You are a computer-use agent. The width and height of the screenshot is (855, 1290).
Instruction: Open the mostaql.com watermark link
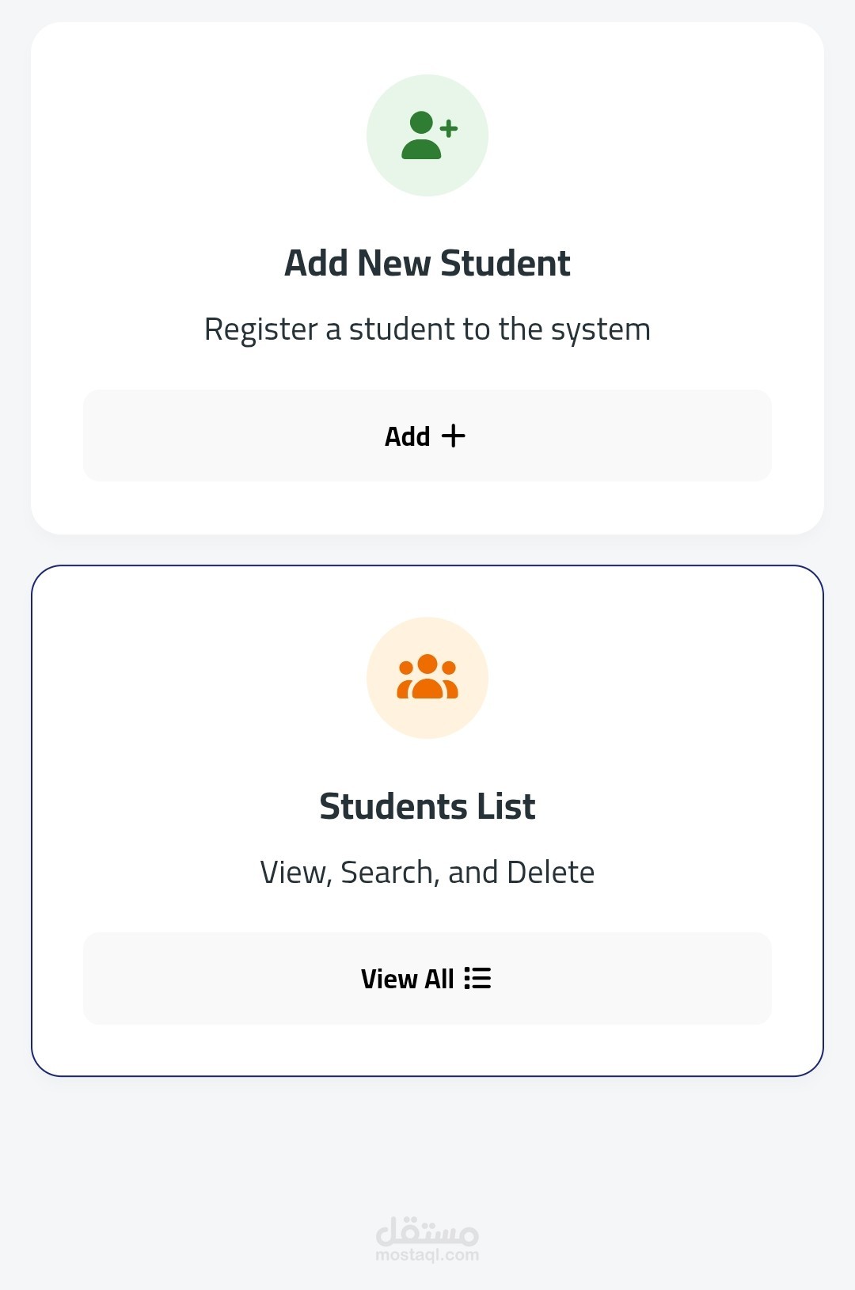427,1255
